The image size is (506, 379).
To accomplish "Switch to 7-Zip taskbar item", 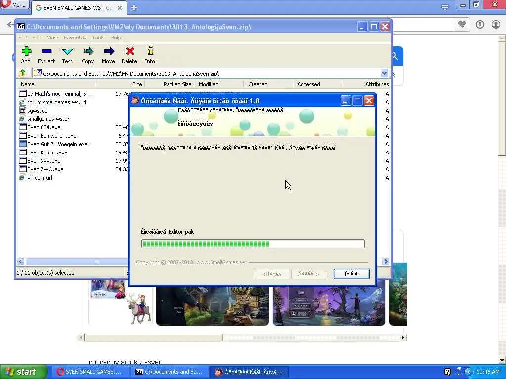I will pos(169,372).
